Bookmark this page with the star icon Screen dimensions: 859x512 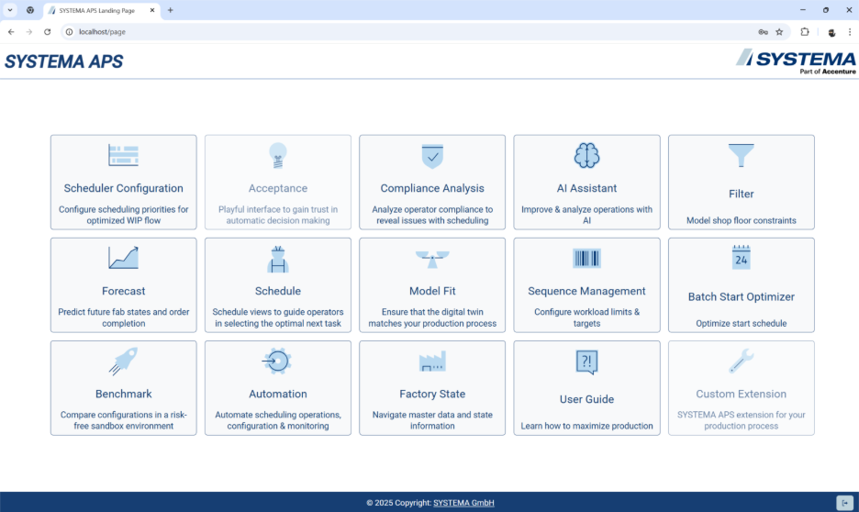click(x=779, y=31)
